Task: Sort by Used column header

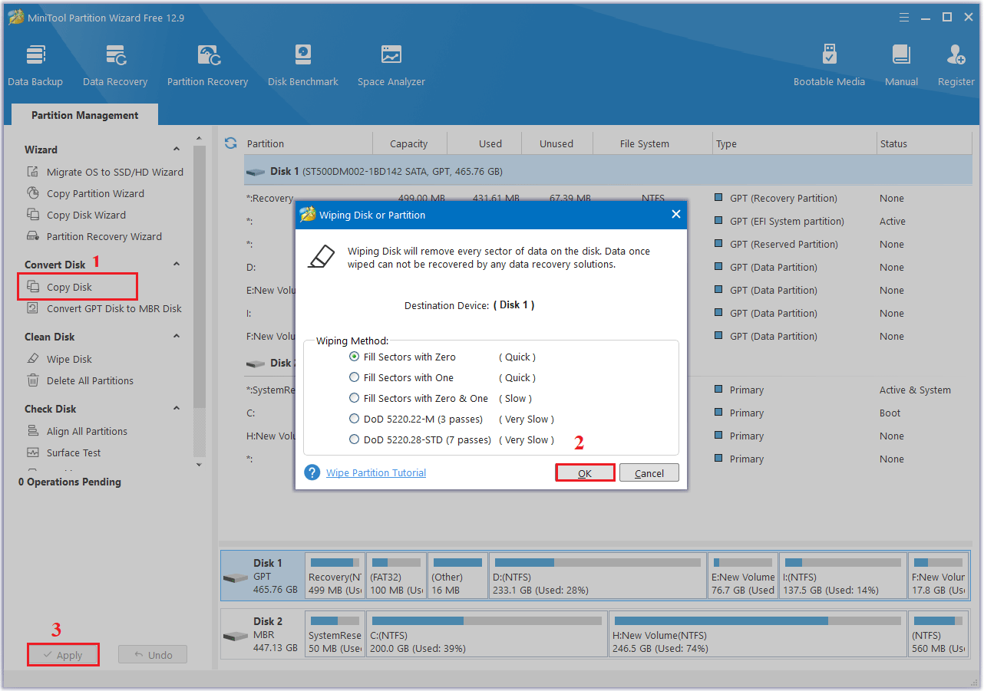Action: 490,143
